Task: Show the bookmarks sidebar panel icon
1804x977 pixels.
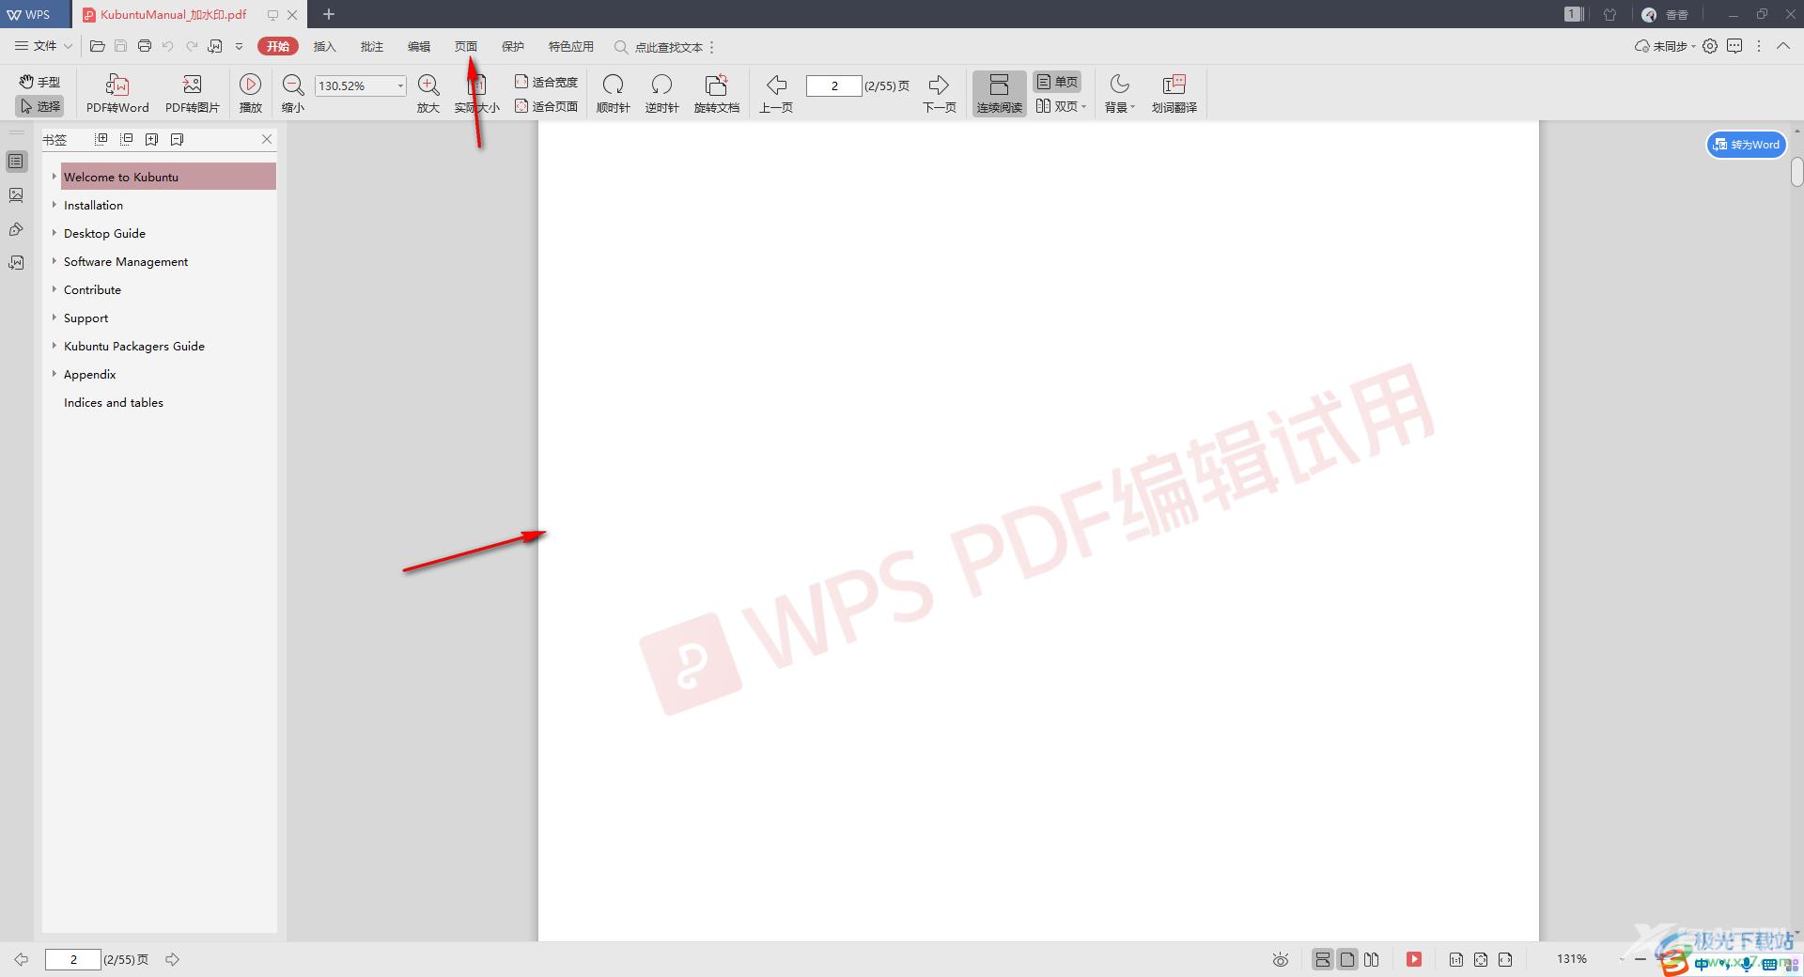Action: 16,162
